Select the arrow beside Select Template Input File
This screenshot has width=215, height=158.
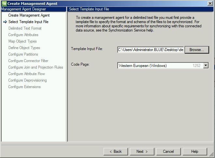[5, 22]
